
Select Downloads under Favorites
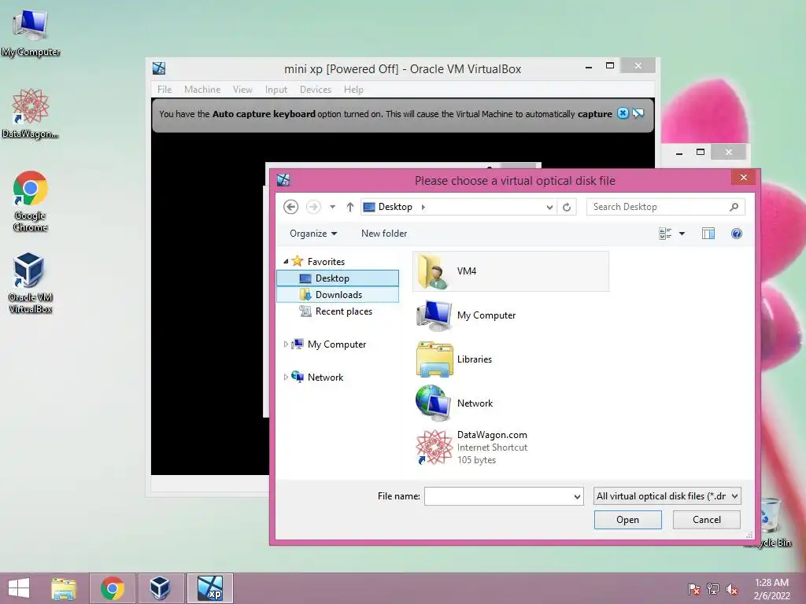338,295
